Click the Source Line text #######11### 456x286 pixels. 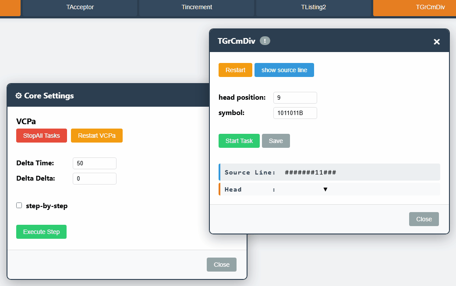tap(310, 172)
